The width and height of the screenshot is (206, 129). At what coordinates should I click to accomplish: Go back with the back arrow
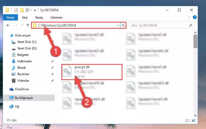tap(8, 25)
